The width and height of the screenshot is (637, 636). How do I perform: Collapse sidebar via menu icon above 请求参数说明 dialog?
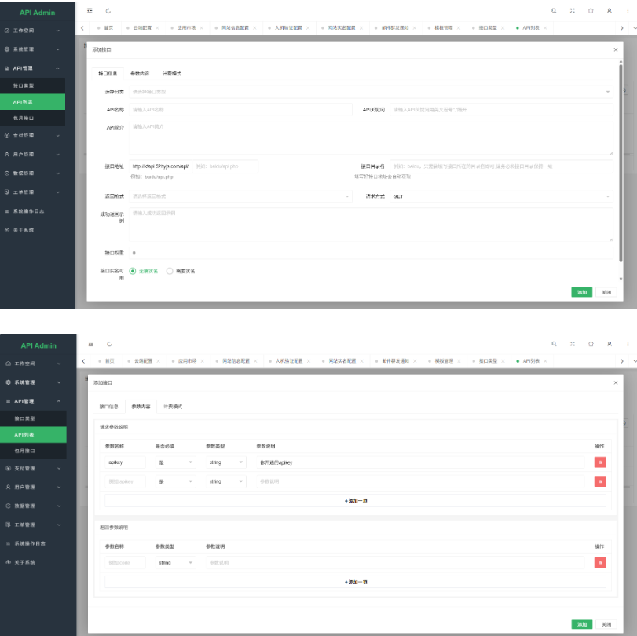(x=90, y=344)
